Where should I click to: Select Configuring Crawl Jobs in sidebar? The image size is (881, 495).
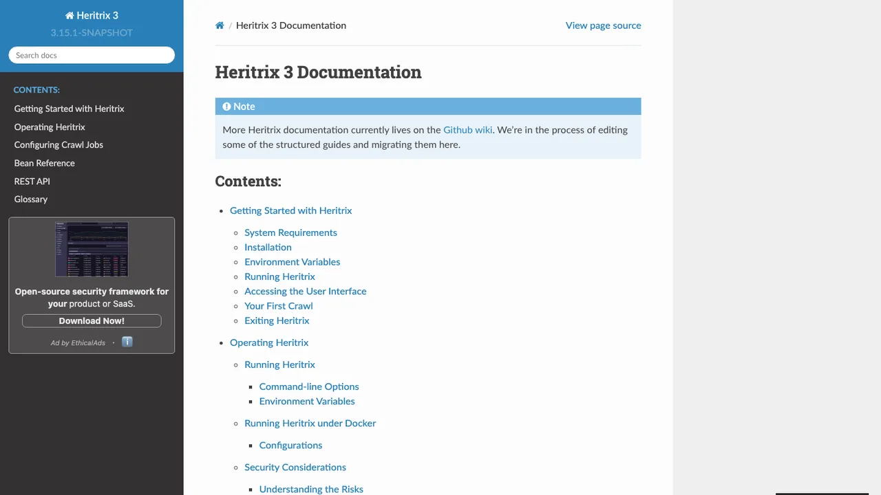pos(59,145)
